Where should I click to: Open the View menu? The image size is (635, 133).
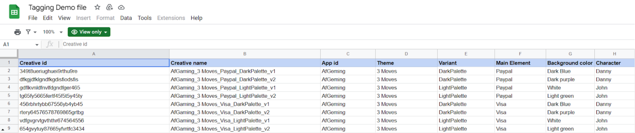[x=64, y=18]
